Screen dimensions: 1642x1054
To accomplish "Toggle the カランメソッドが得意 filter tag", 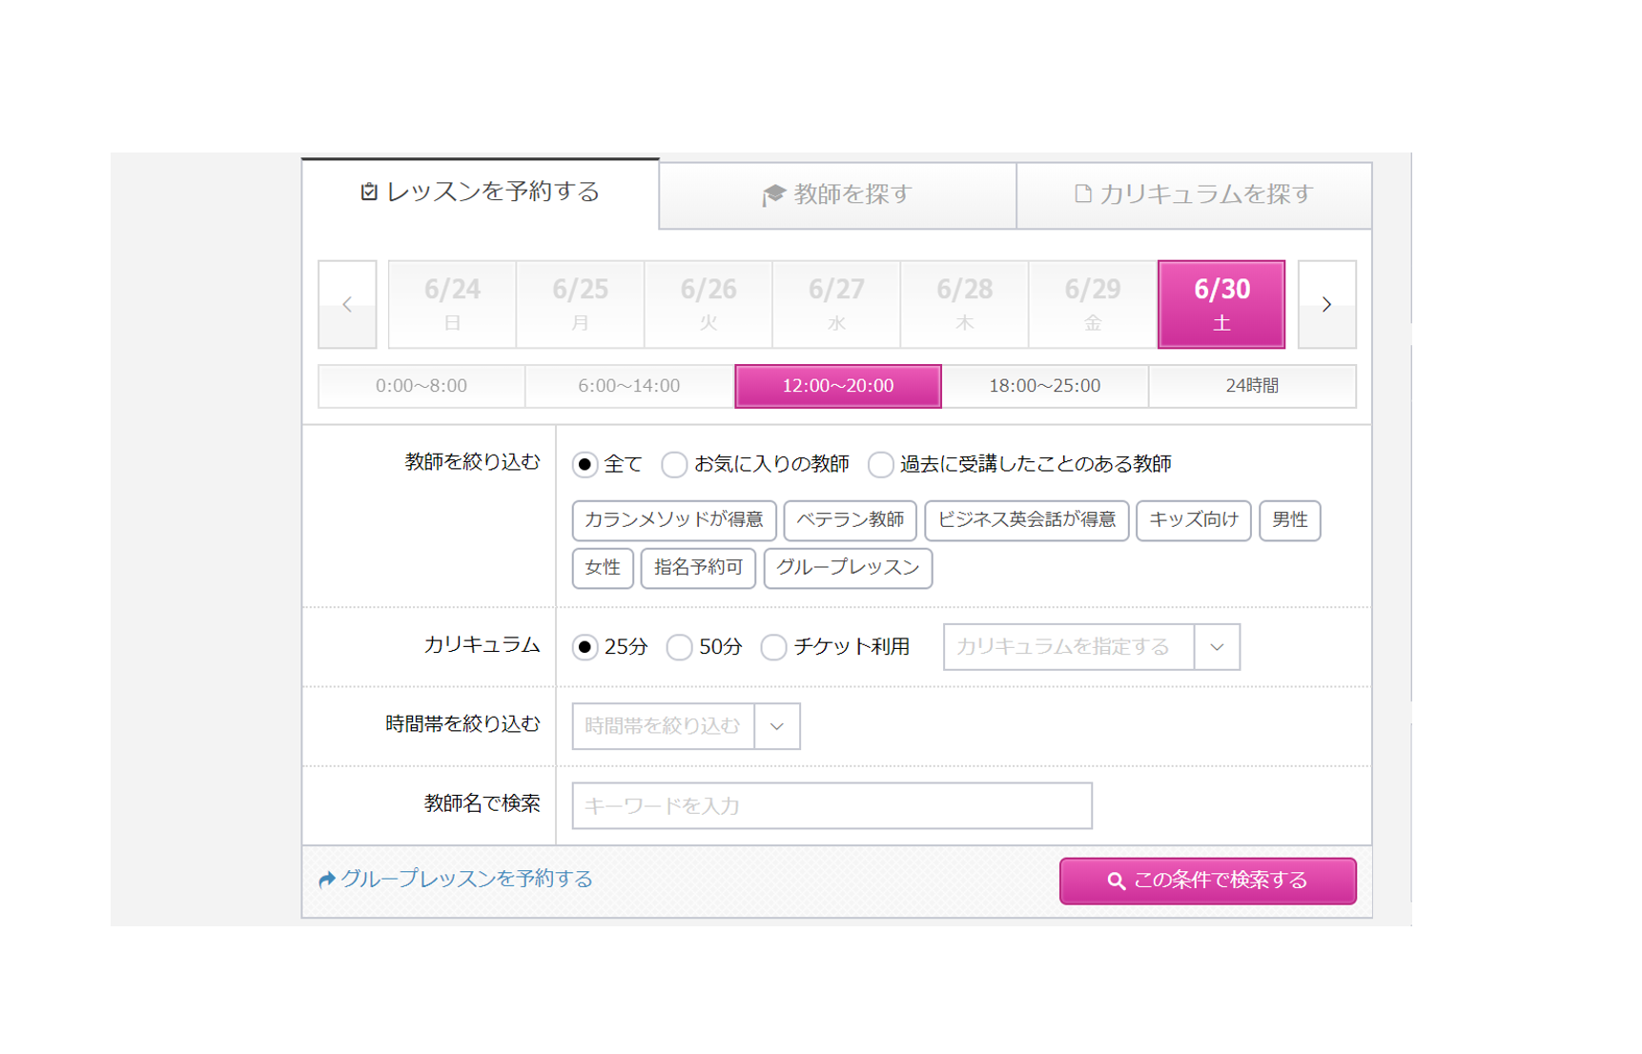I will tap(674, 520).
